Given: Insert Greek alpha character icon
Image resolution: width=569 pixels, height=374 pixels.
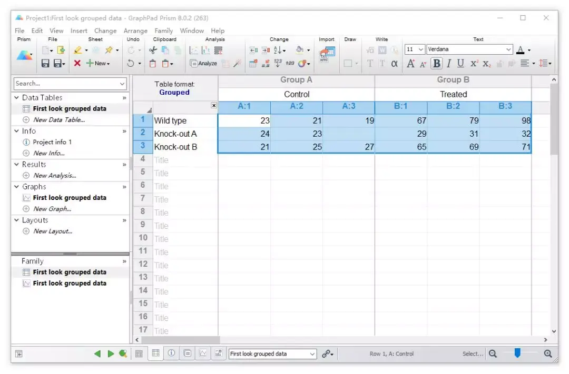Looking at the screenshot, I should tap(395, 64).
